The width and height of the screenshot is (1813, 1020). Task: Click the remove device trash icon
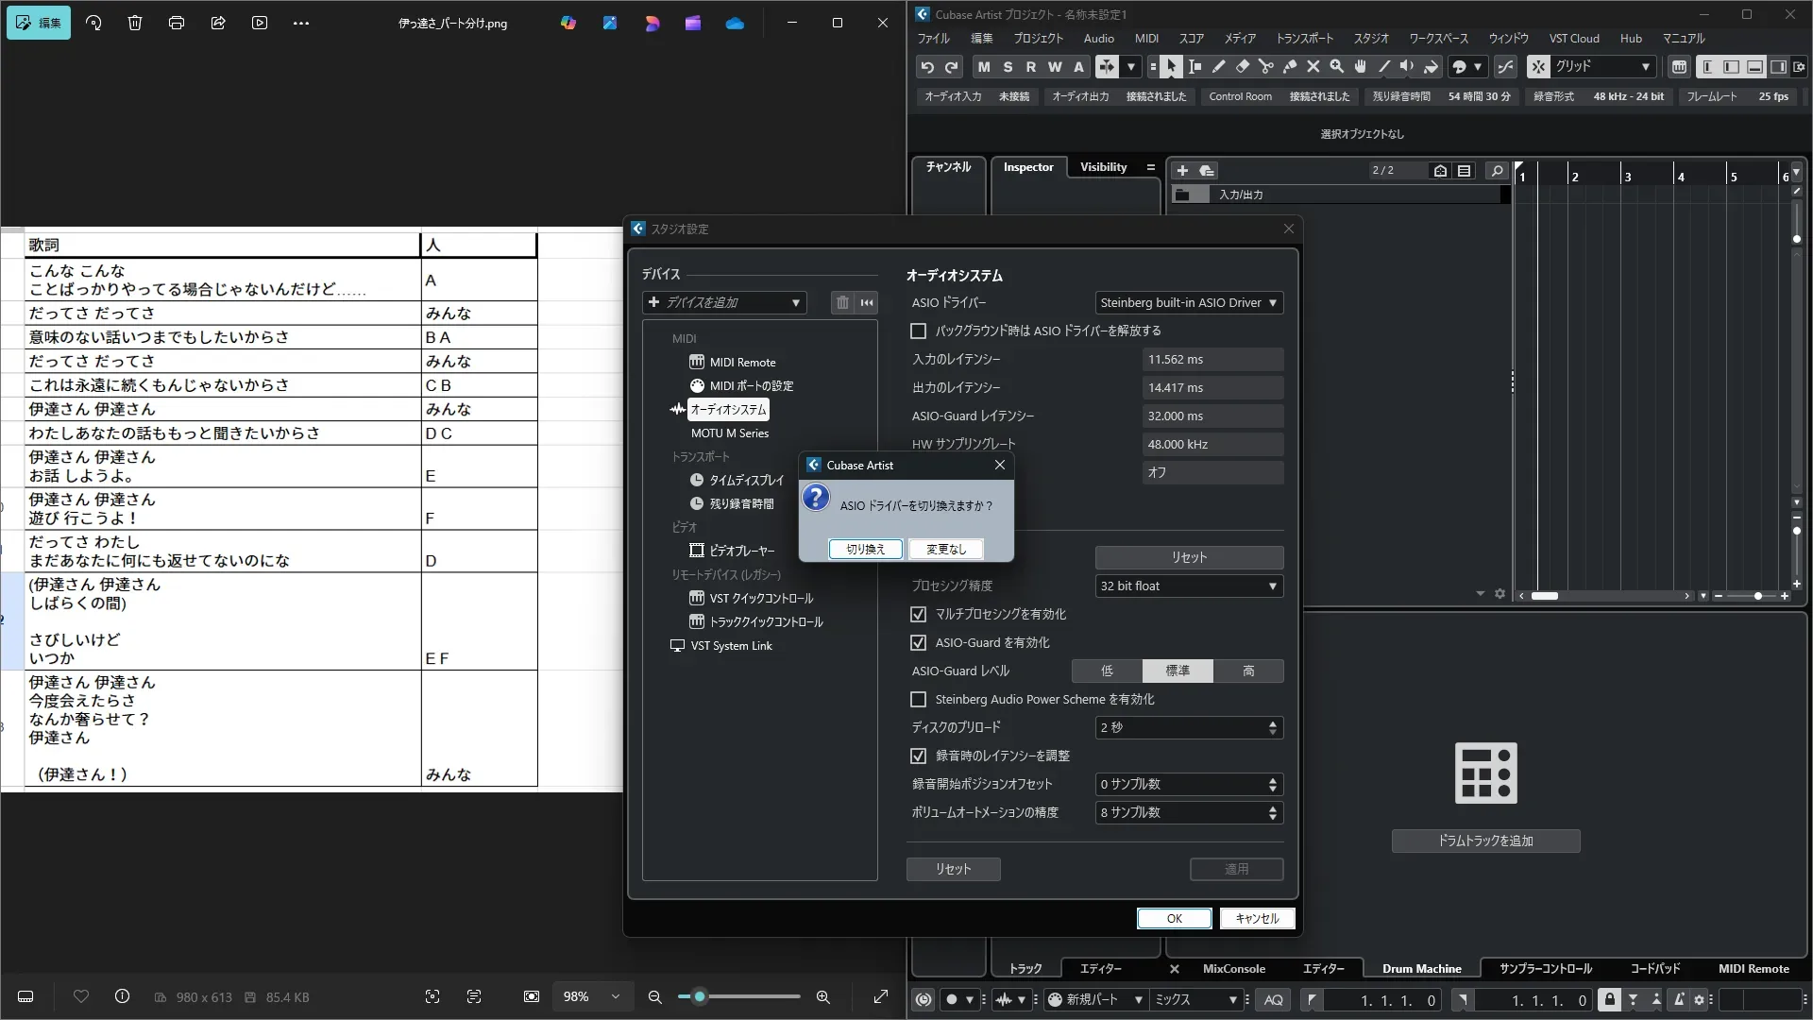click(x=842, y=302)
